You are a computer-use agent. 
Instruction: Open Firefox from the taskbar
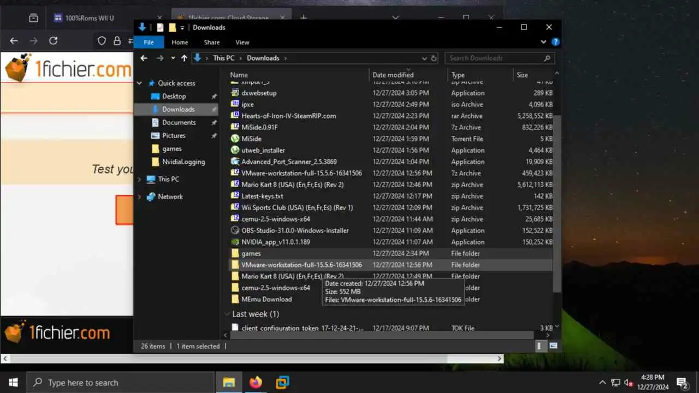[256, 383]
